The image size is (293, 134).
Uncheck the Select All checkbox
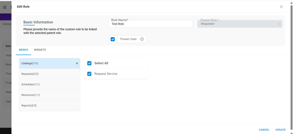(89, 63)
